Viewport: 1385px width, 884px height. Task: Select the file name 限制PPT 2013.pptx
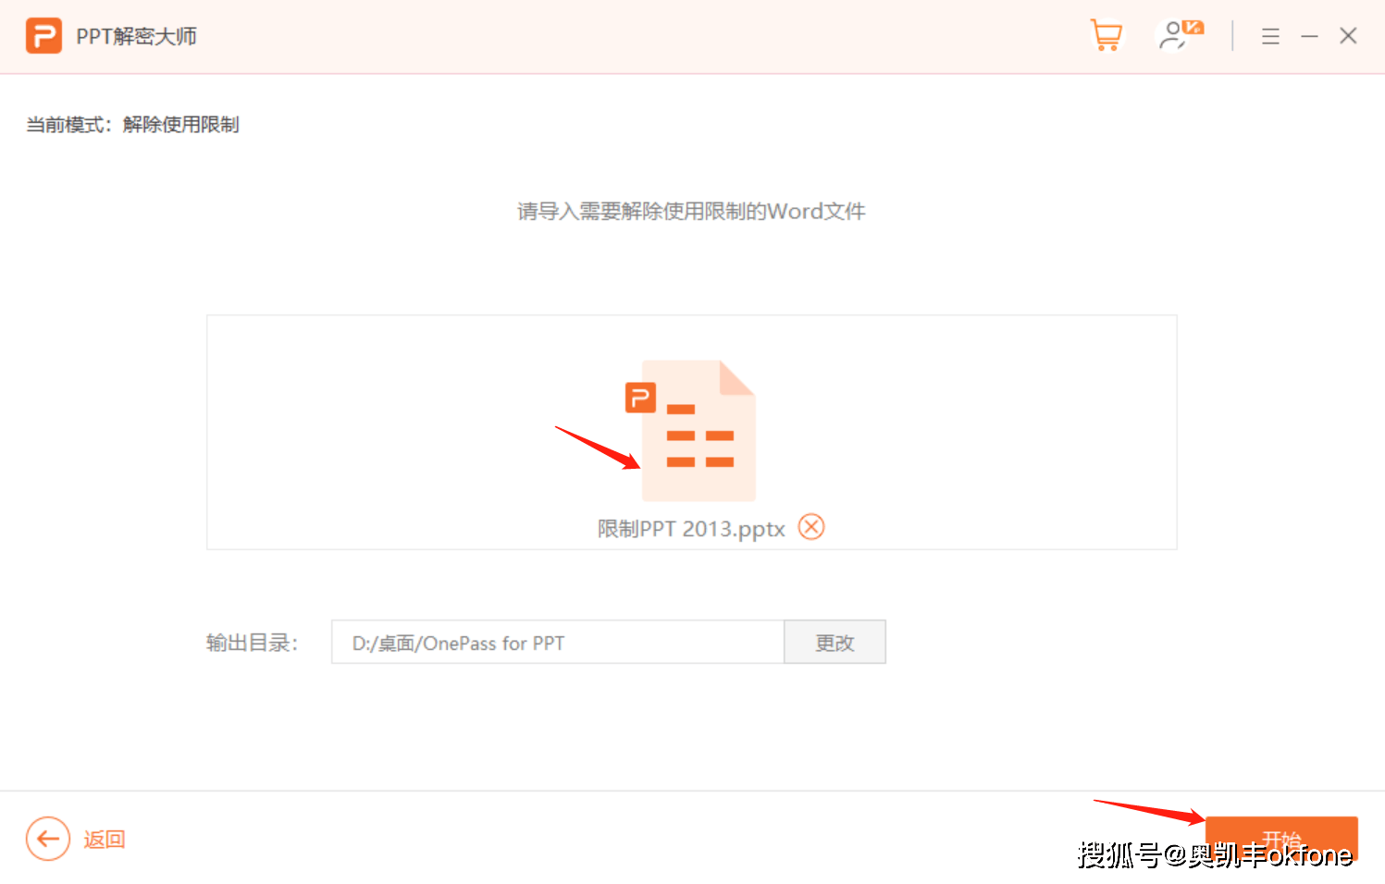point(690,529)
